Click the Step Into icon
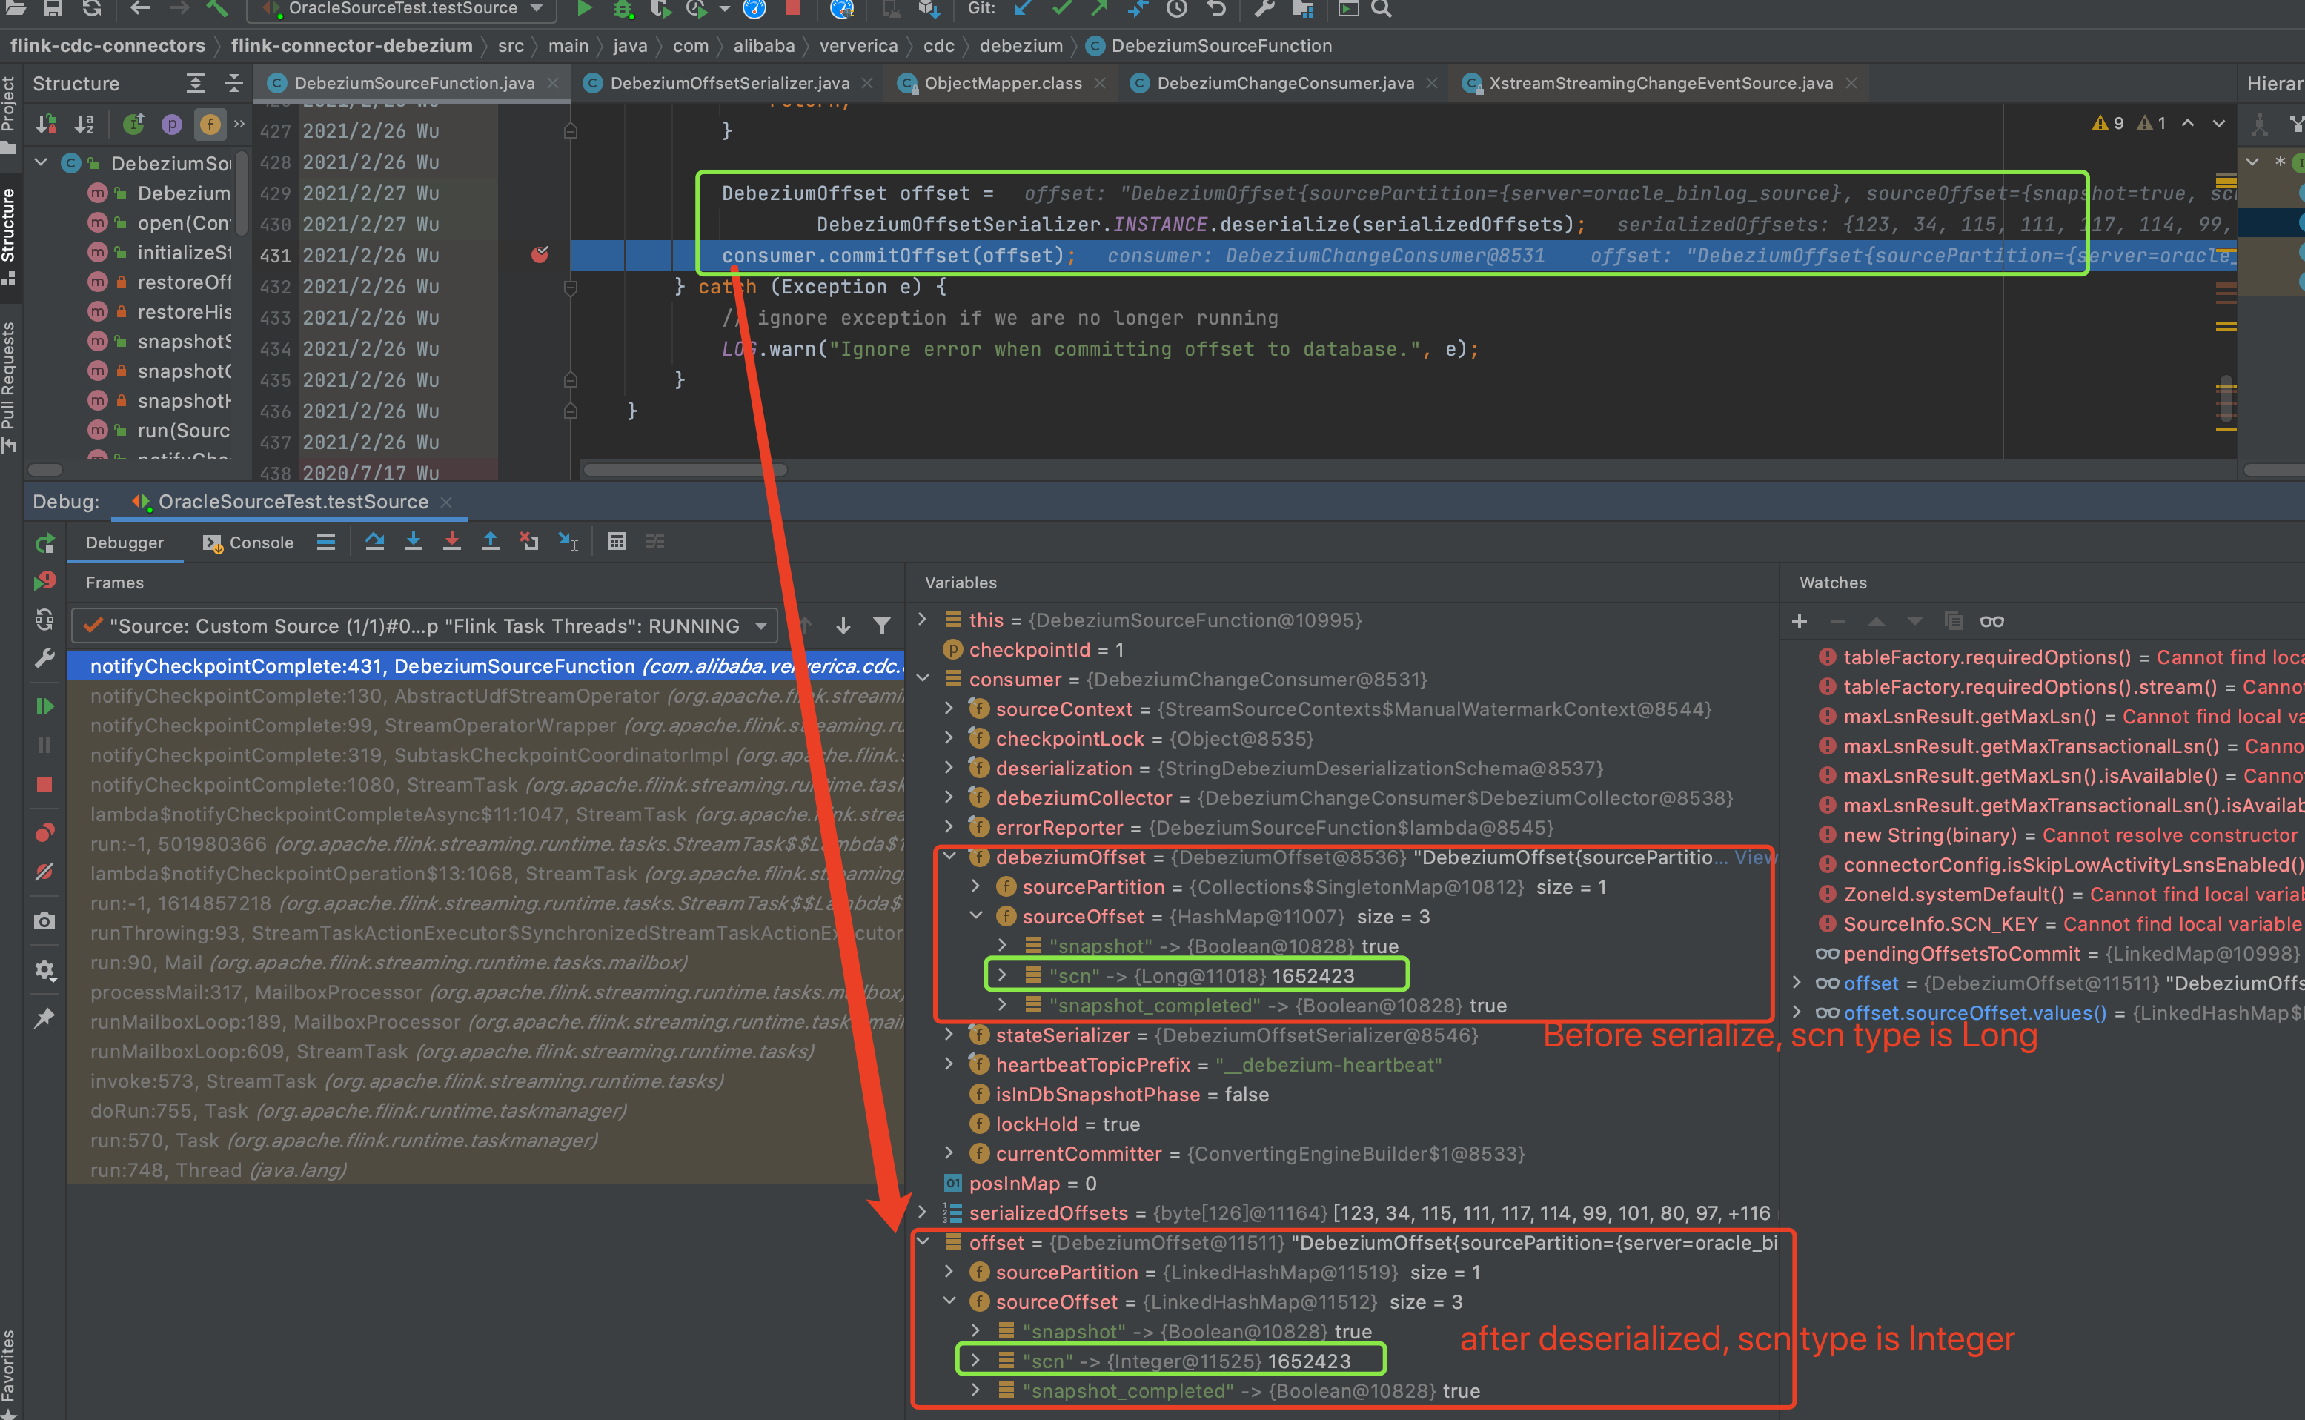2305x1420 pixels. point(413,542)
